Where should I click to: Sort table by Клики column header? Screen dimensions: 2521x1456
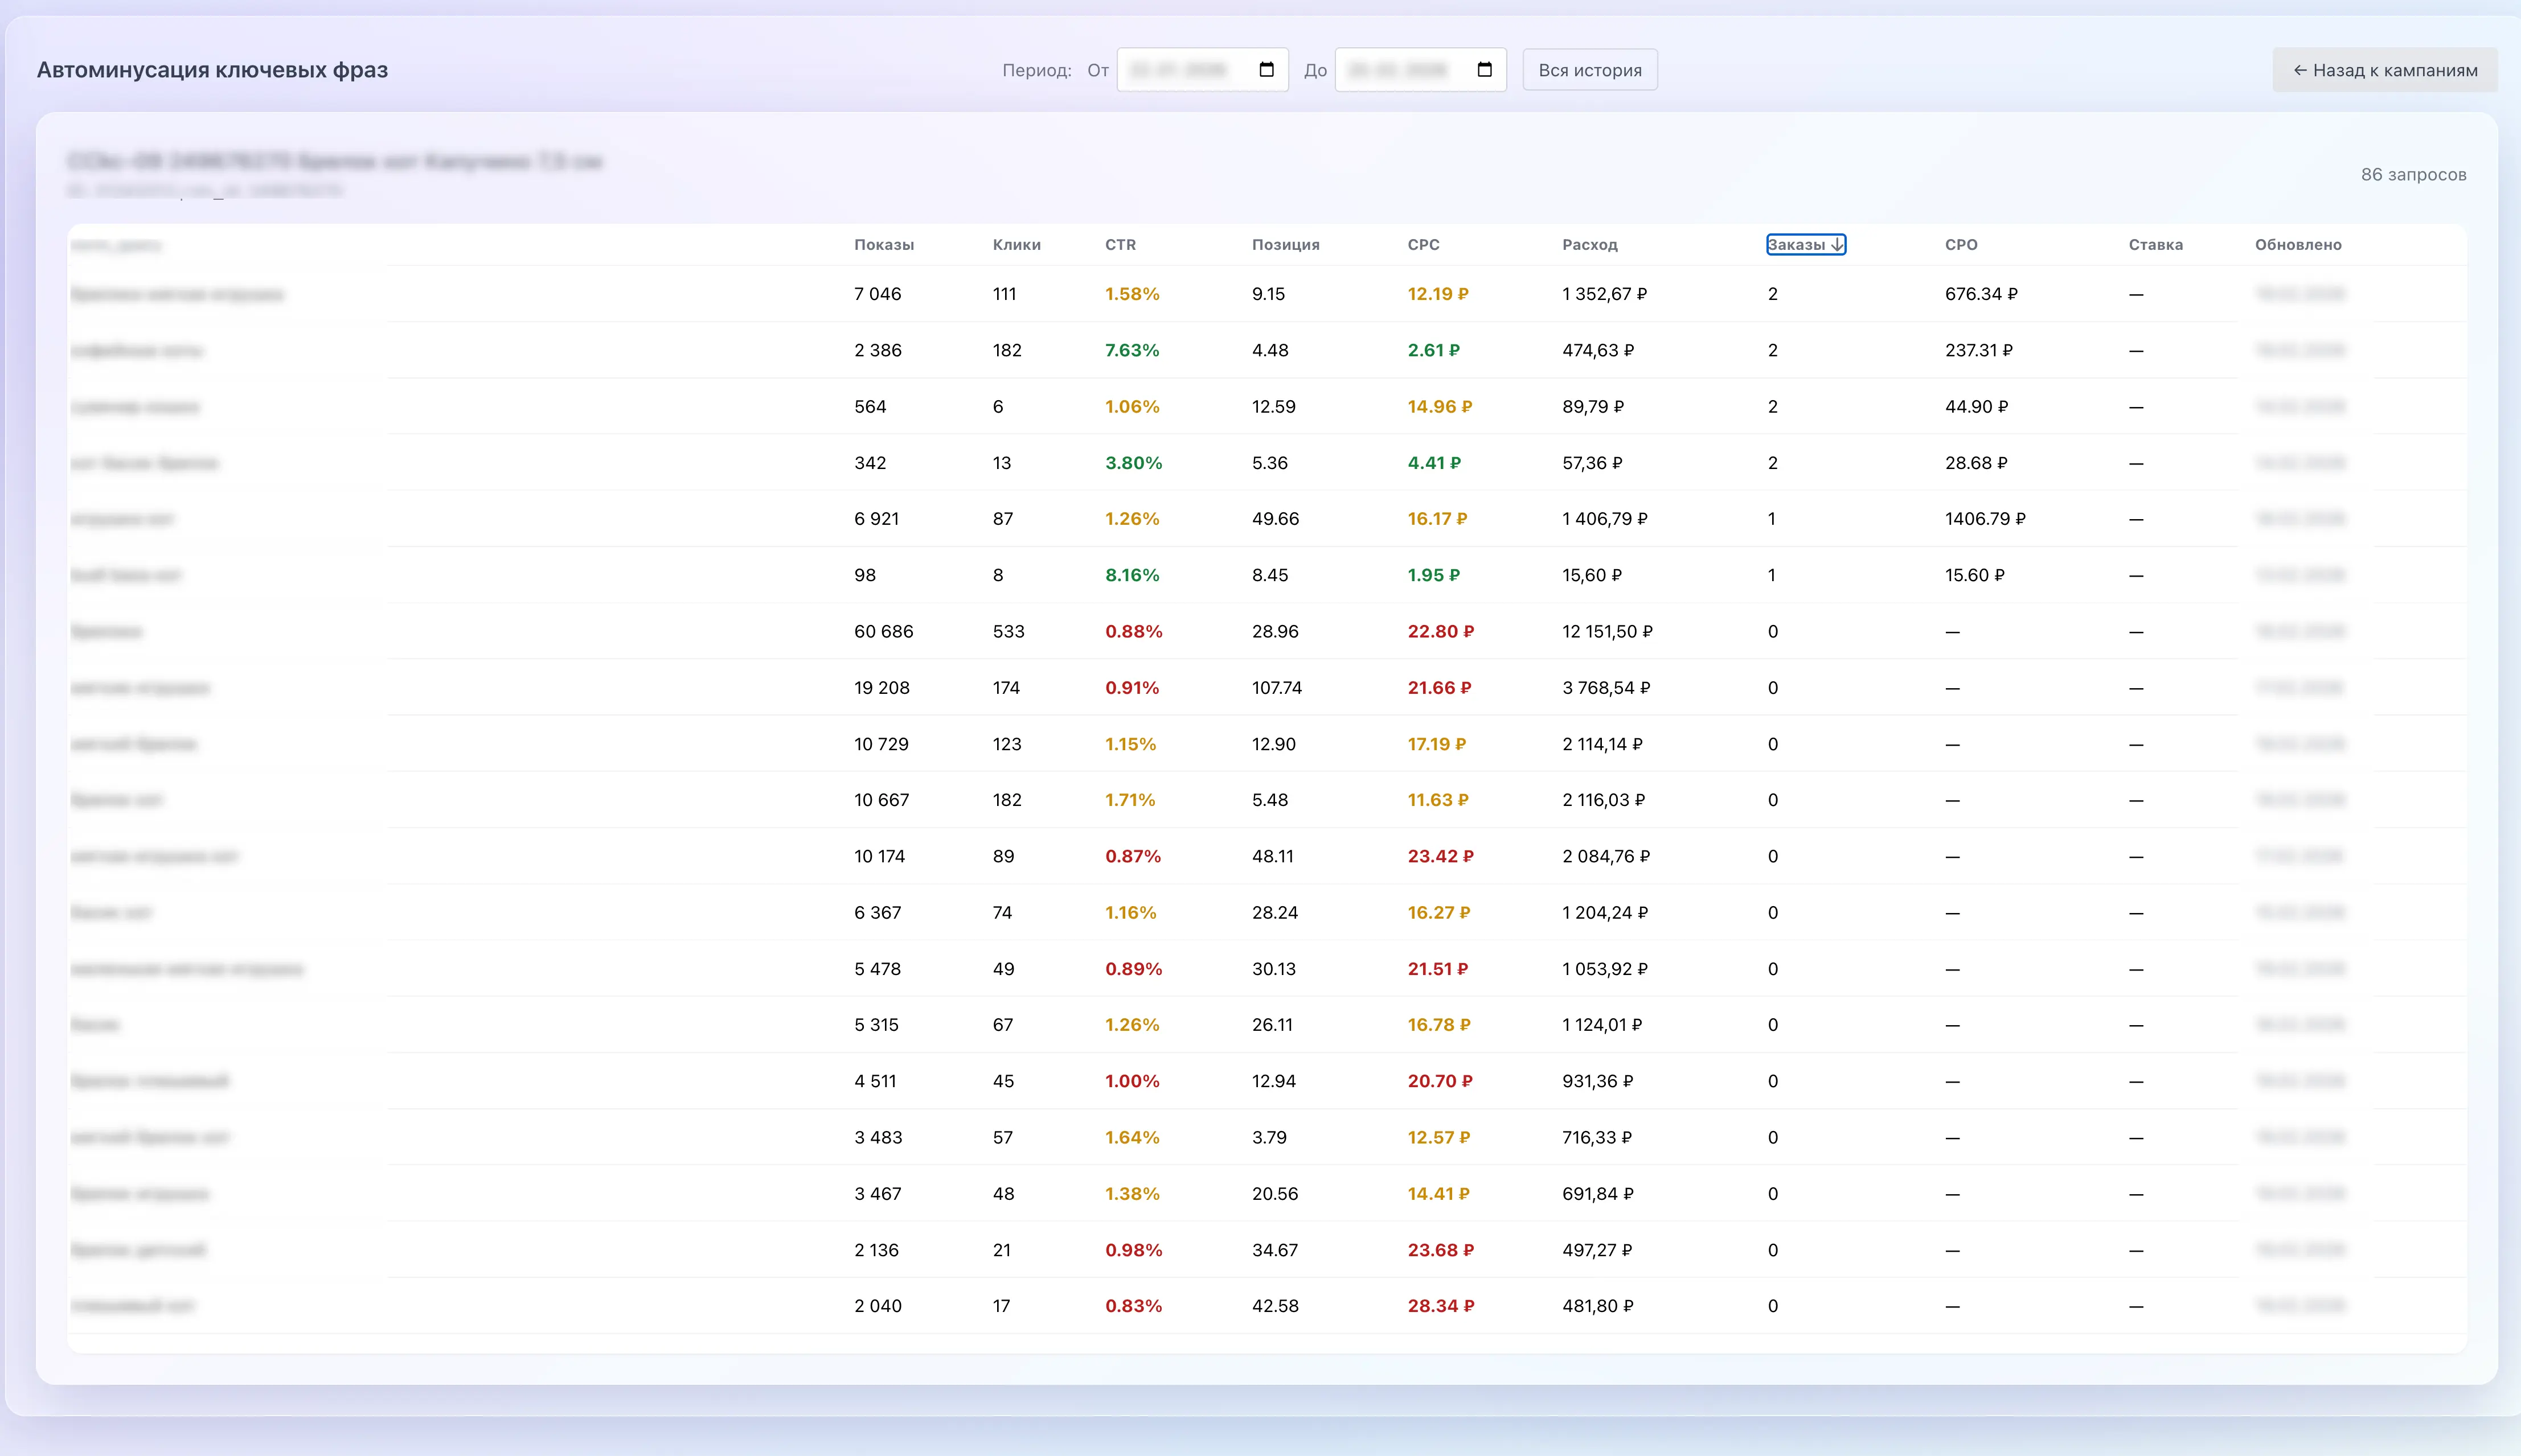1015,245
